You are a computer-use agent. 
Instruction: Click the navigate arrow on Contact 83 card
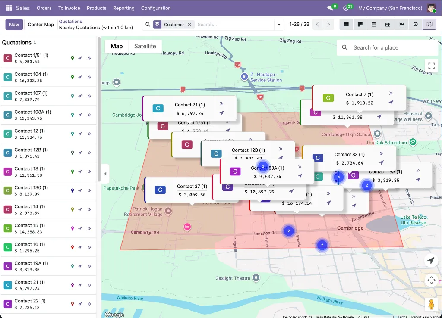(382, 162)
